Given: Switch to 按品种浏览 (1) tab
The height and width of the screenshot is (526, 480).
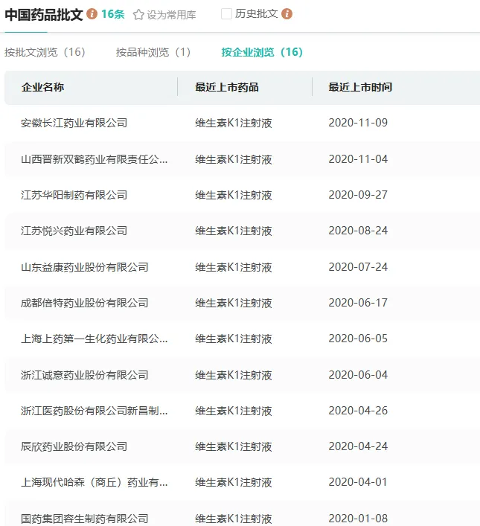Looking at the screenshot, I should coord(153,52).
